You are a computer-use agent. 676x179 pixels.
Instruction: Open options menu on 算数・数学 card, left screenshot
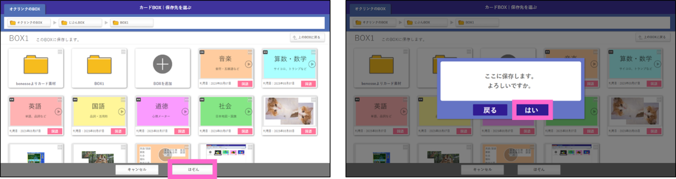pos(314,51)
